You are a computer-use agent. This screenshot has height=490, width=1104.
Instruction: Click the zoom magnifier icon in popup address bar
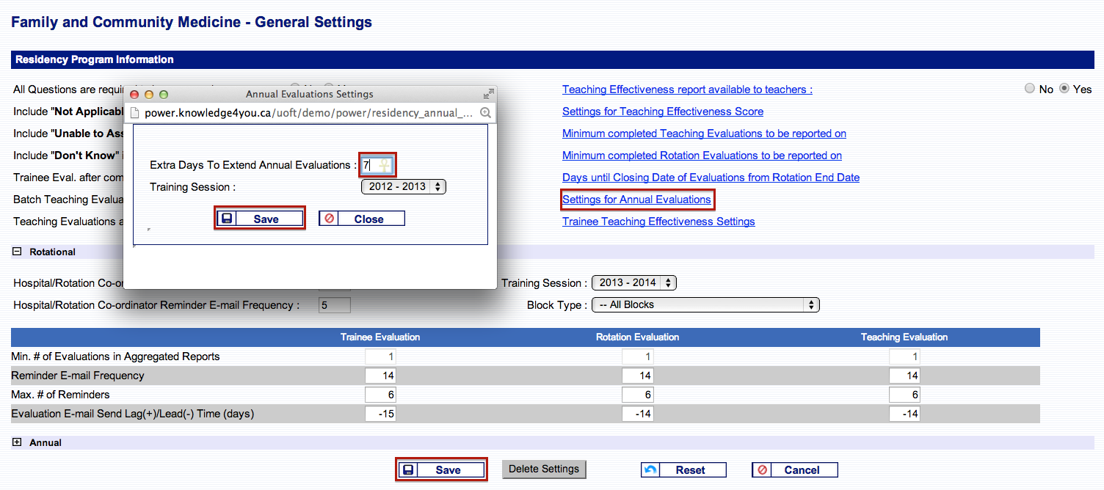coord(485,113)
